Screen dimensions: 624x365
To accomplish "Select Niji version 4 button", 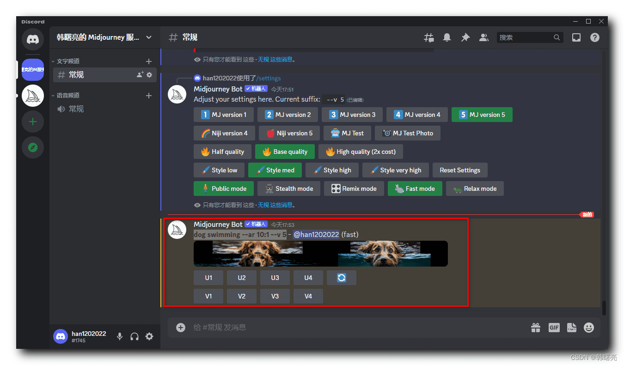I will (x=224, y=133).
